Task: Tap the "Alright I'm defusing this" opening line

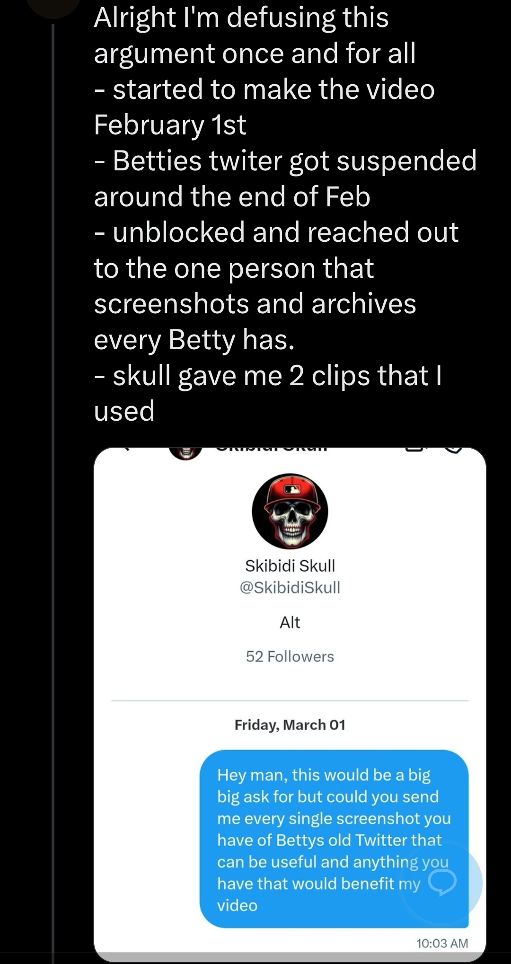Action: [x=241, y=18]
